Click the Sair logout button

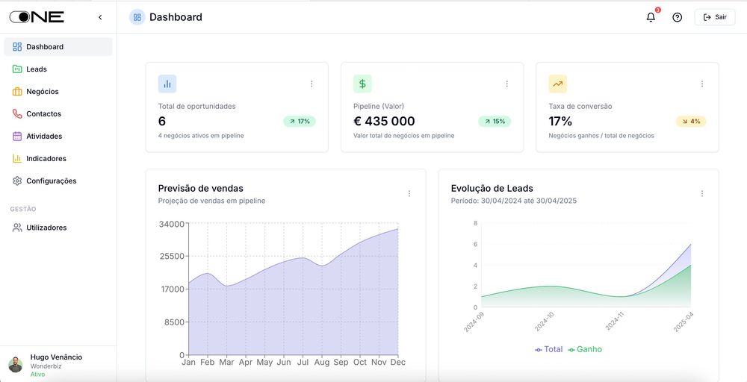tap(715, 17)
